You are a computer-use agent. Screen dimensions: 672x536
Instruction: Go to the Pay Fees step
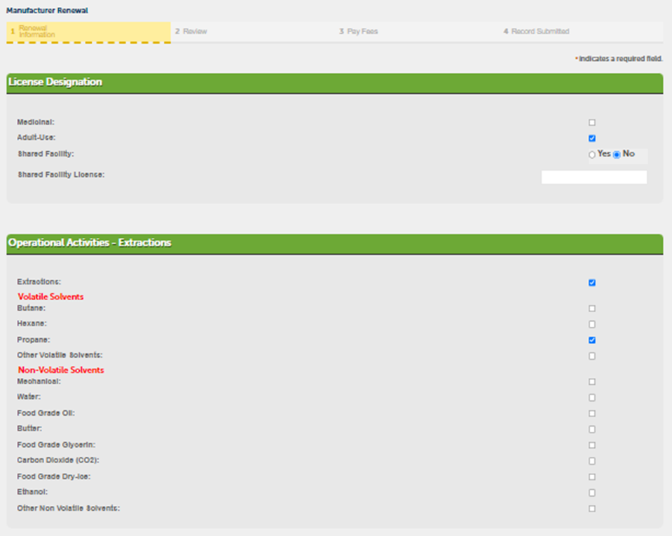(x=362, y=31)
